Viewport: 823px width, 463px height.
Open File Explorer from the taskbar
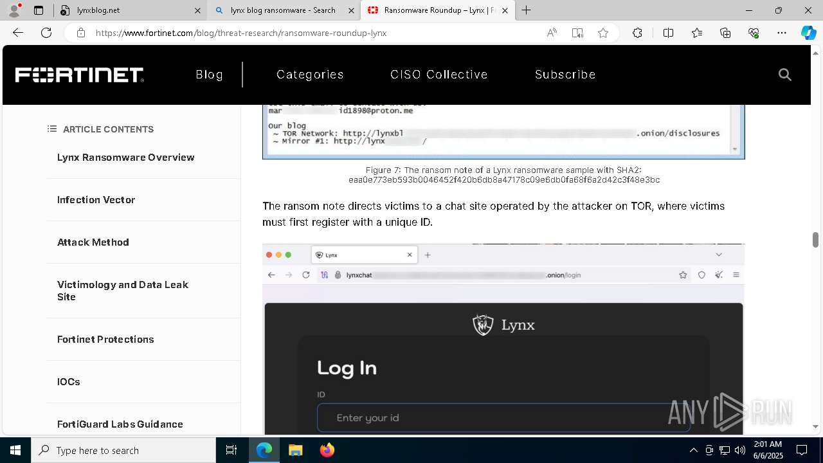coord(295,450)
